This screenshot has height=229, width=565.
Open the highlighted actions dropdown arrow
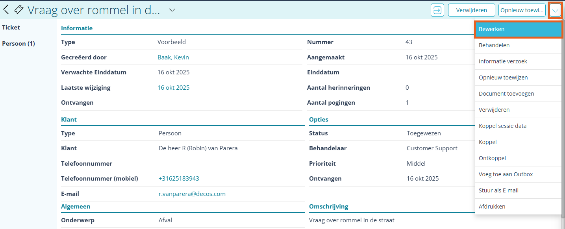pos(555,10)
